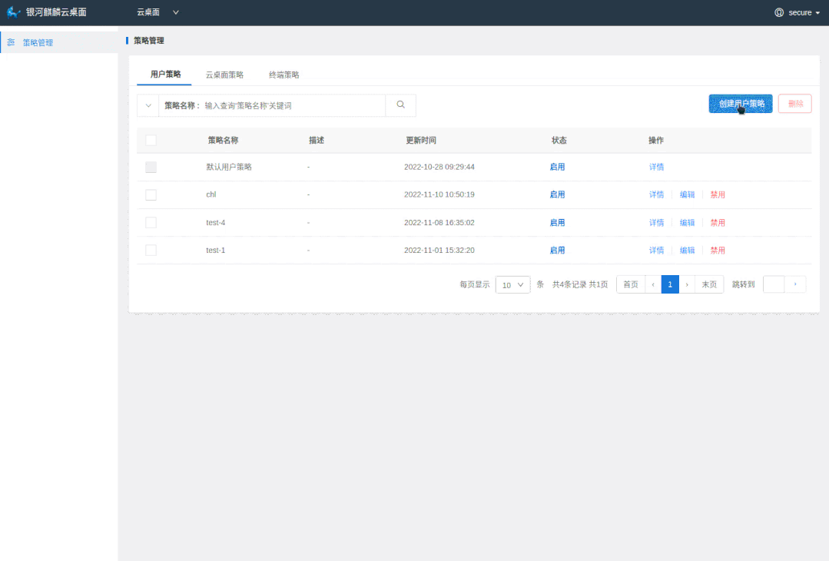
Task: Click the 末页 pagination button
Action: (x=709, y=284)
